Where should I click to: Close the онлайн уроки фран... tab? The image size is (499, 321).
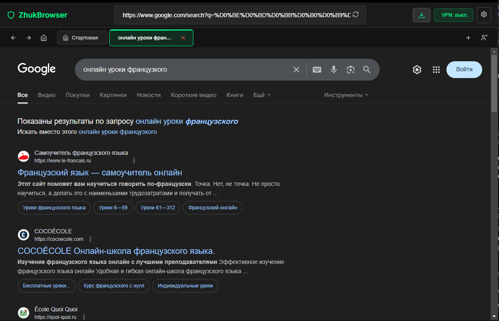[x=183, y=38]
